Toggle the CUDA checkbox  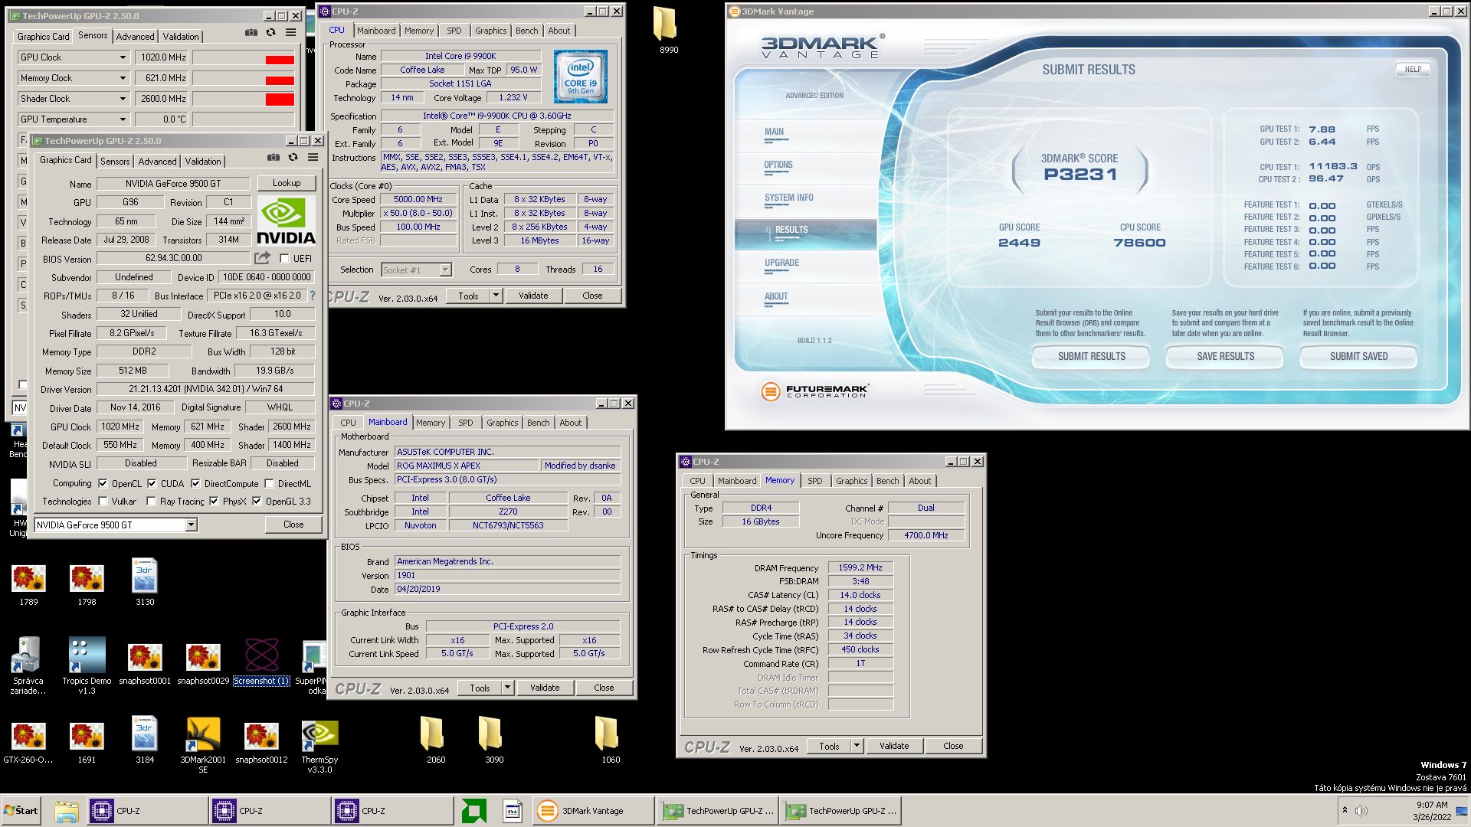point(152,484)
